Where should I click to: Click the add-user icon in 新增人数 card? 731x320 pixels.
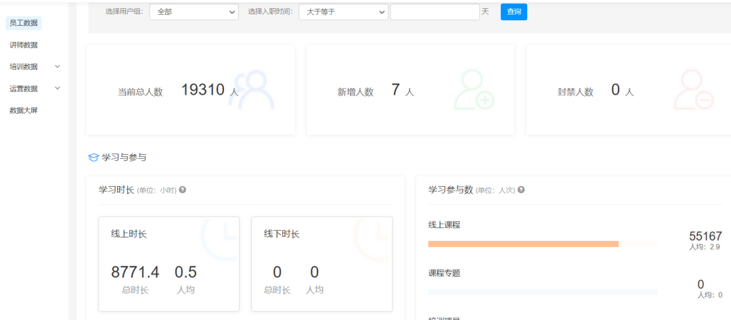click(x=473, y=91)
